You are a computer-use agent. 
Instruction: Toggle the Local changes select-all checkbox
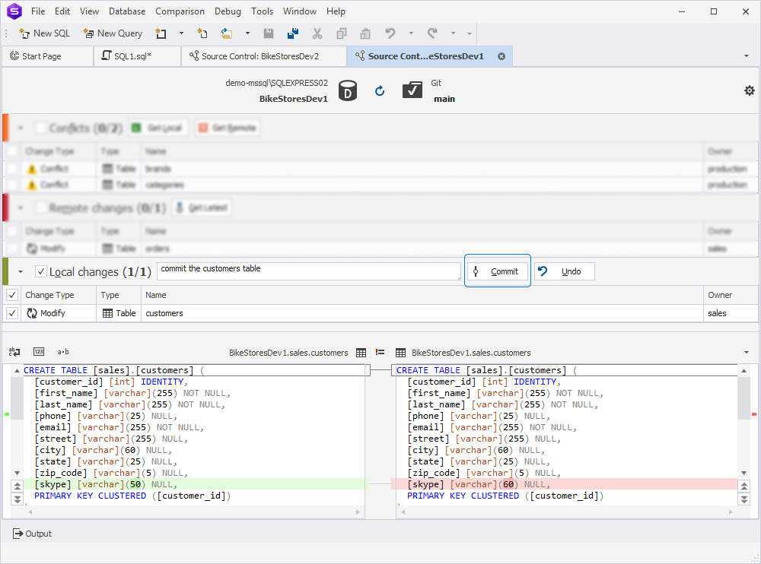pos(41,271)
